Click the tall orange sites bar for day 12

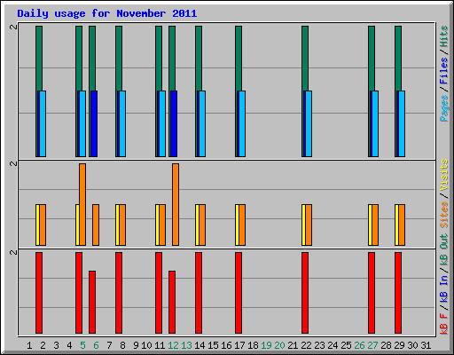coord(176,204)
